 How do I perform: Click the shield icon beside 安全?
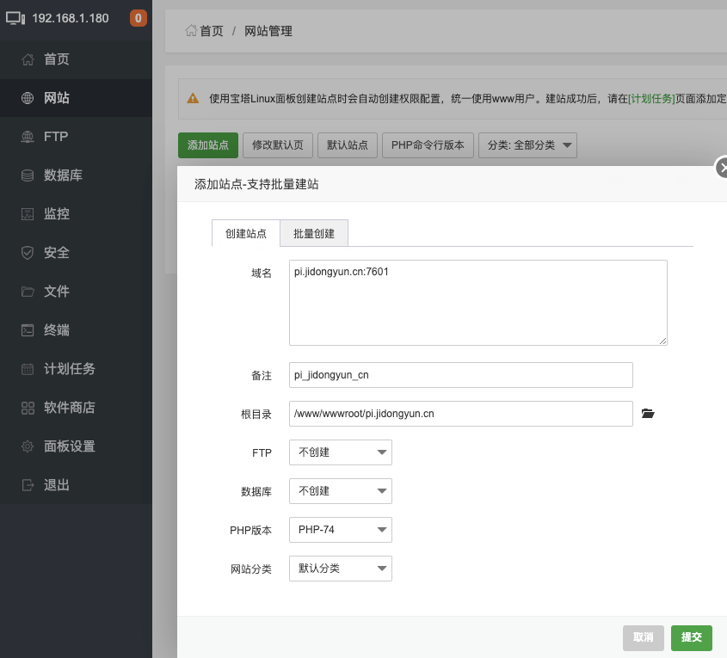[x=28, y=253]
